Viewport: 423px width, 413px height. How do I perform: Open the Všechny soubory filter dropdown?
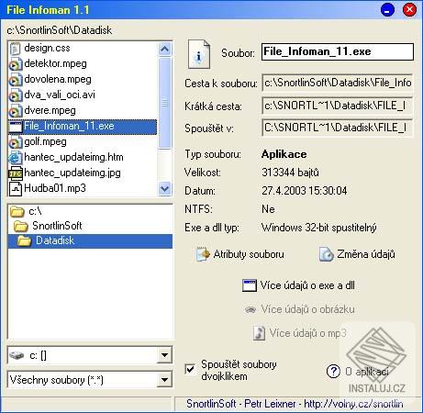tap(164, 380)
